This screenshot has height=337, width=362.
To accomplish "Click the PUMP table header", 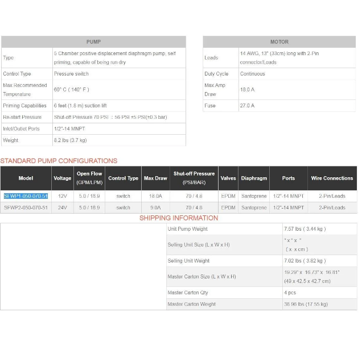I will (x=93, y=42).
